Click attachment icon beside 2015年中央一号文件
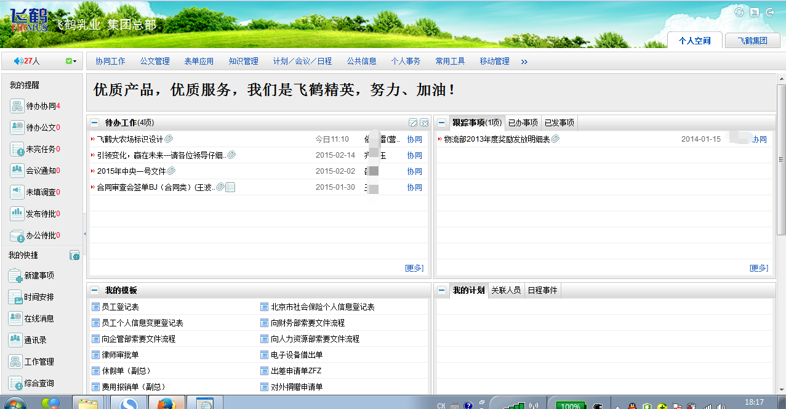This screenshot has width=786, height=409. pyautogui.click(x=171, y=171)
